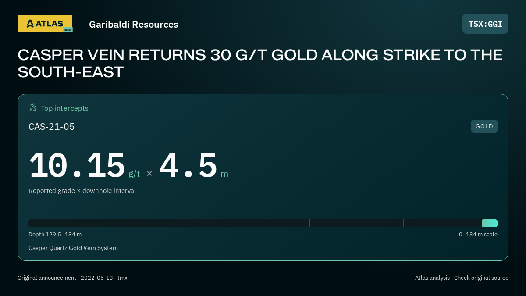This screenshot has width=526, height=296.
Task: Click the 4.5 m interval value
Action: pos(194,166)
